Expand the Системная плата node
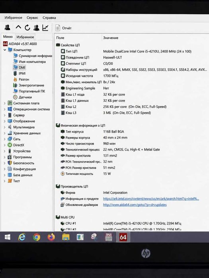The image size is (209, 278). [5, 103]
